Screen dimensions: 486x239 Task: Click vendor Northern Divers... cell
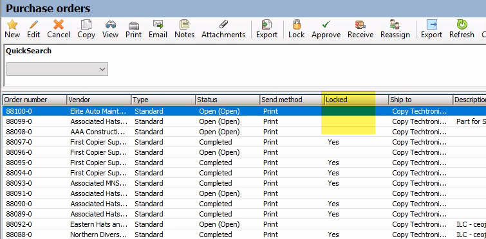(x=99, y=235)
